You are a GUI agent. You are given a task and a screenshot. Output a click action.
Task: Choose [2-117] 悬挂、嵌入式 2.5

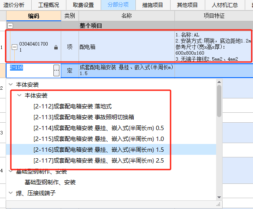coord(99,160)
